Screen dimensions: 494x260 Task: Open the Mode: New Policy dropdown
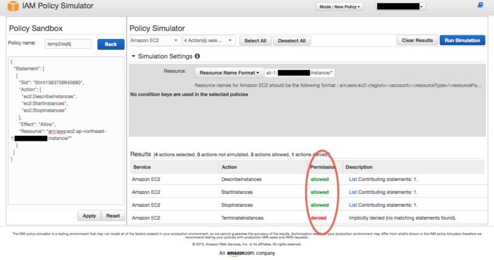[x=340, y=7]
